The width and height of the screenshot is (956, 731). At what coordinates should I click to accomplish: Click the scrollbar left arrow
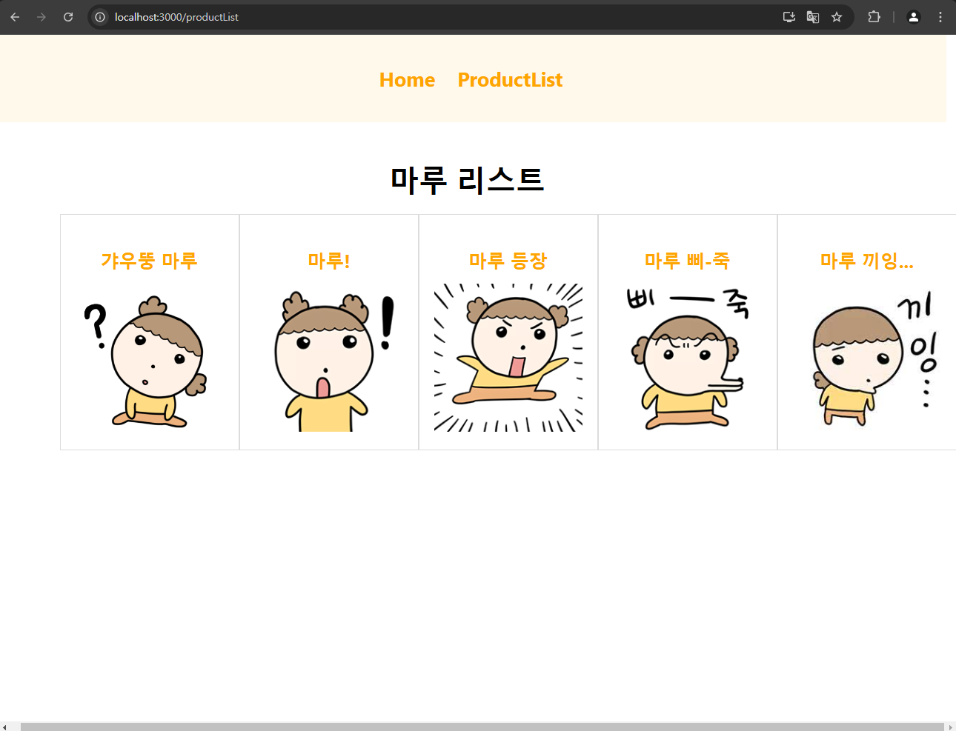click(5, 727)
